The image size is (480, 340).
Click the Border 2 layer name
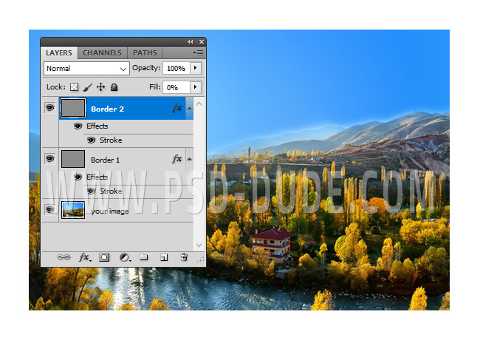pos(108,109)
